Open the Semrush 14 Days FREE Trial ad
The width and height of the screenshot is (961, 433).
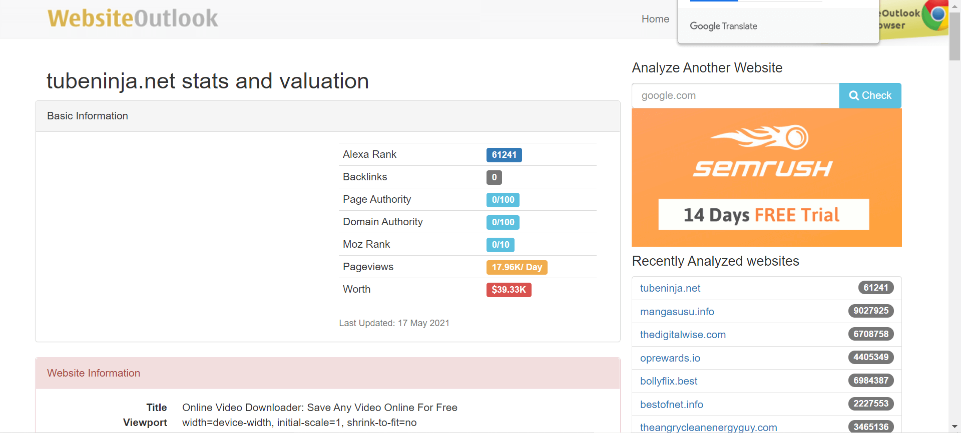pos(766,177)
